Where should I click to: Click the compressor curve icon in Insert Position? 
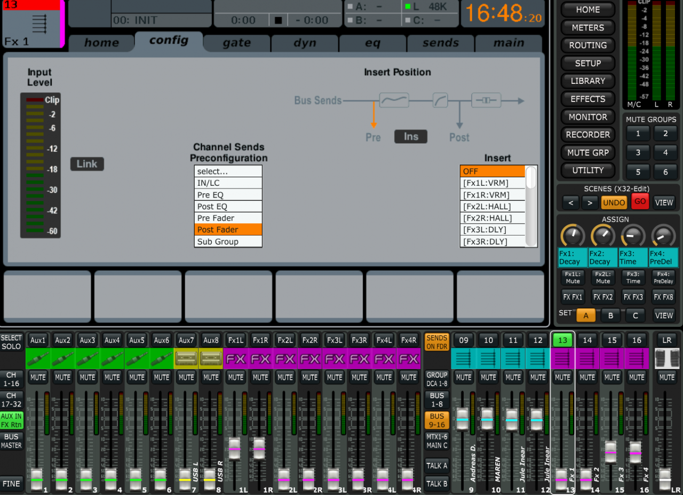point(440,100)
